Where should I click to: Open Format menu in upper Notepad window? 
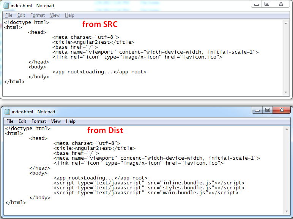coord(38,15)
